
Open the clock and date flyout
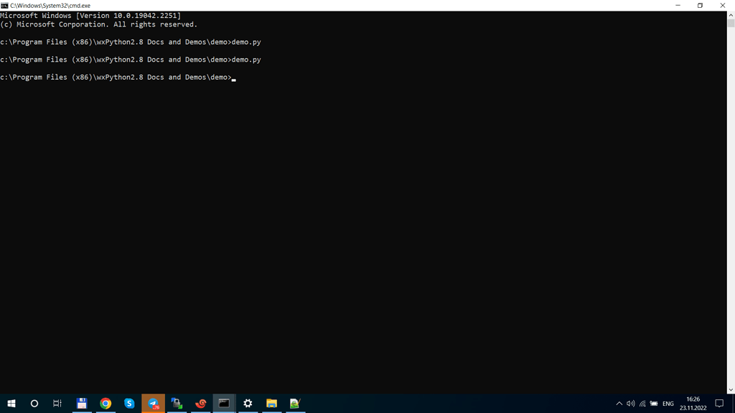tap(693, 404)
